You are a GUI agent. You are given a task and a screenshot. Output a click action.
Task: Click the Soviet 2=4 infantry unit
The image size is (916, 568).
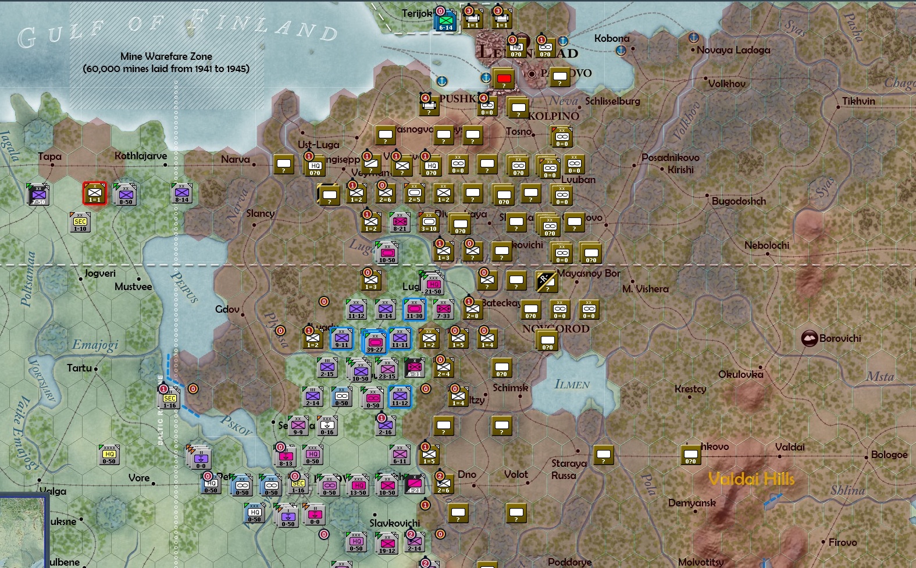[443, 367]
